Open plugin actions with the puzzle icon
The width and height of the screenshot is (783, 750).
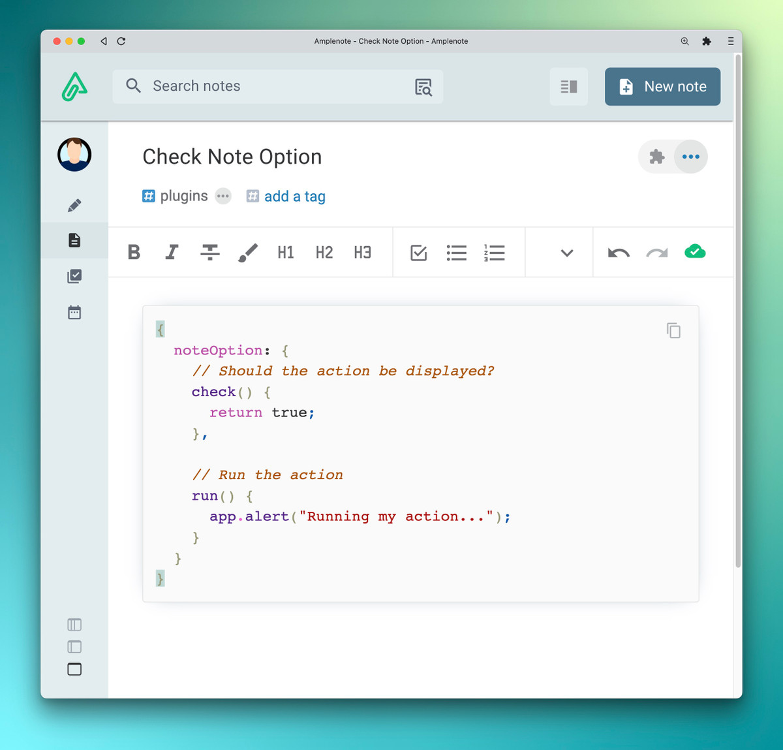click(x=655, y=157)
